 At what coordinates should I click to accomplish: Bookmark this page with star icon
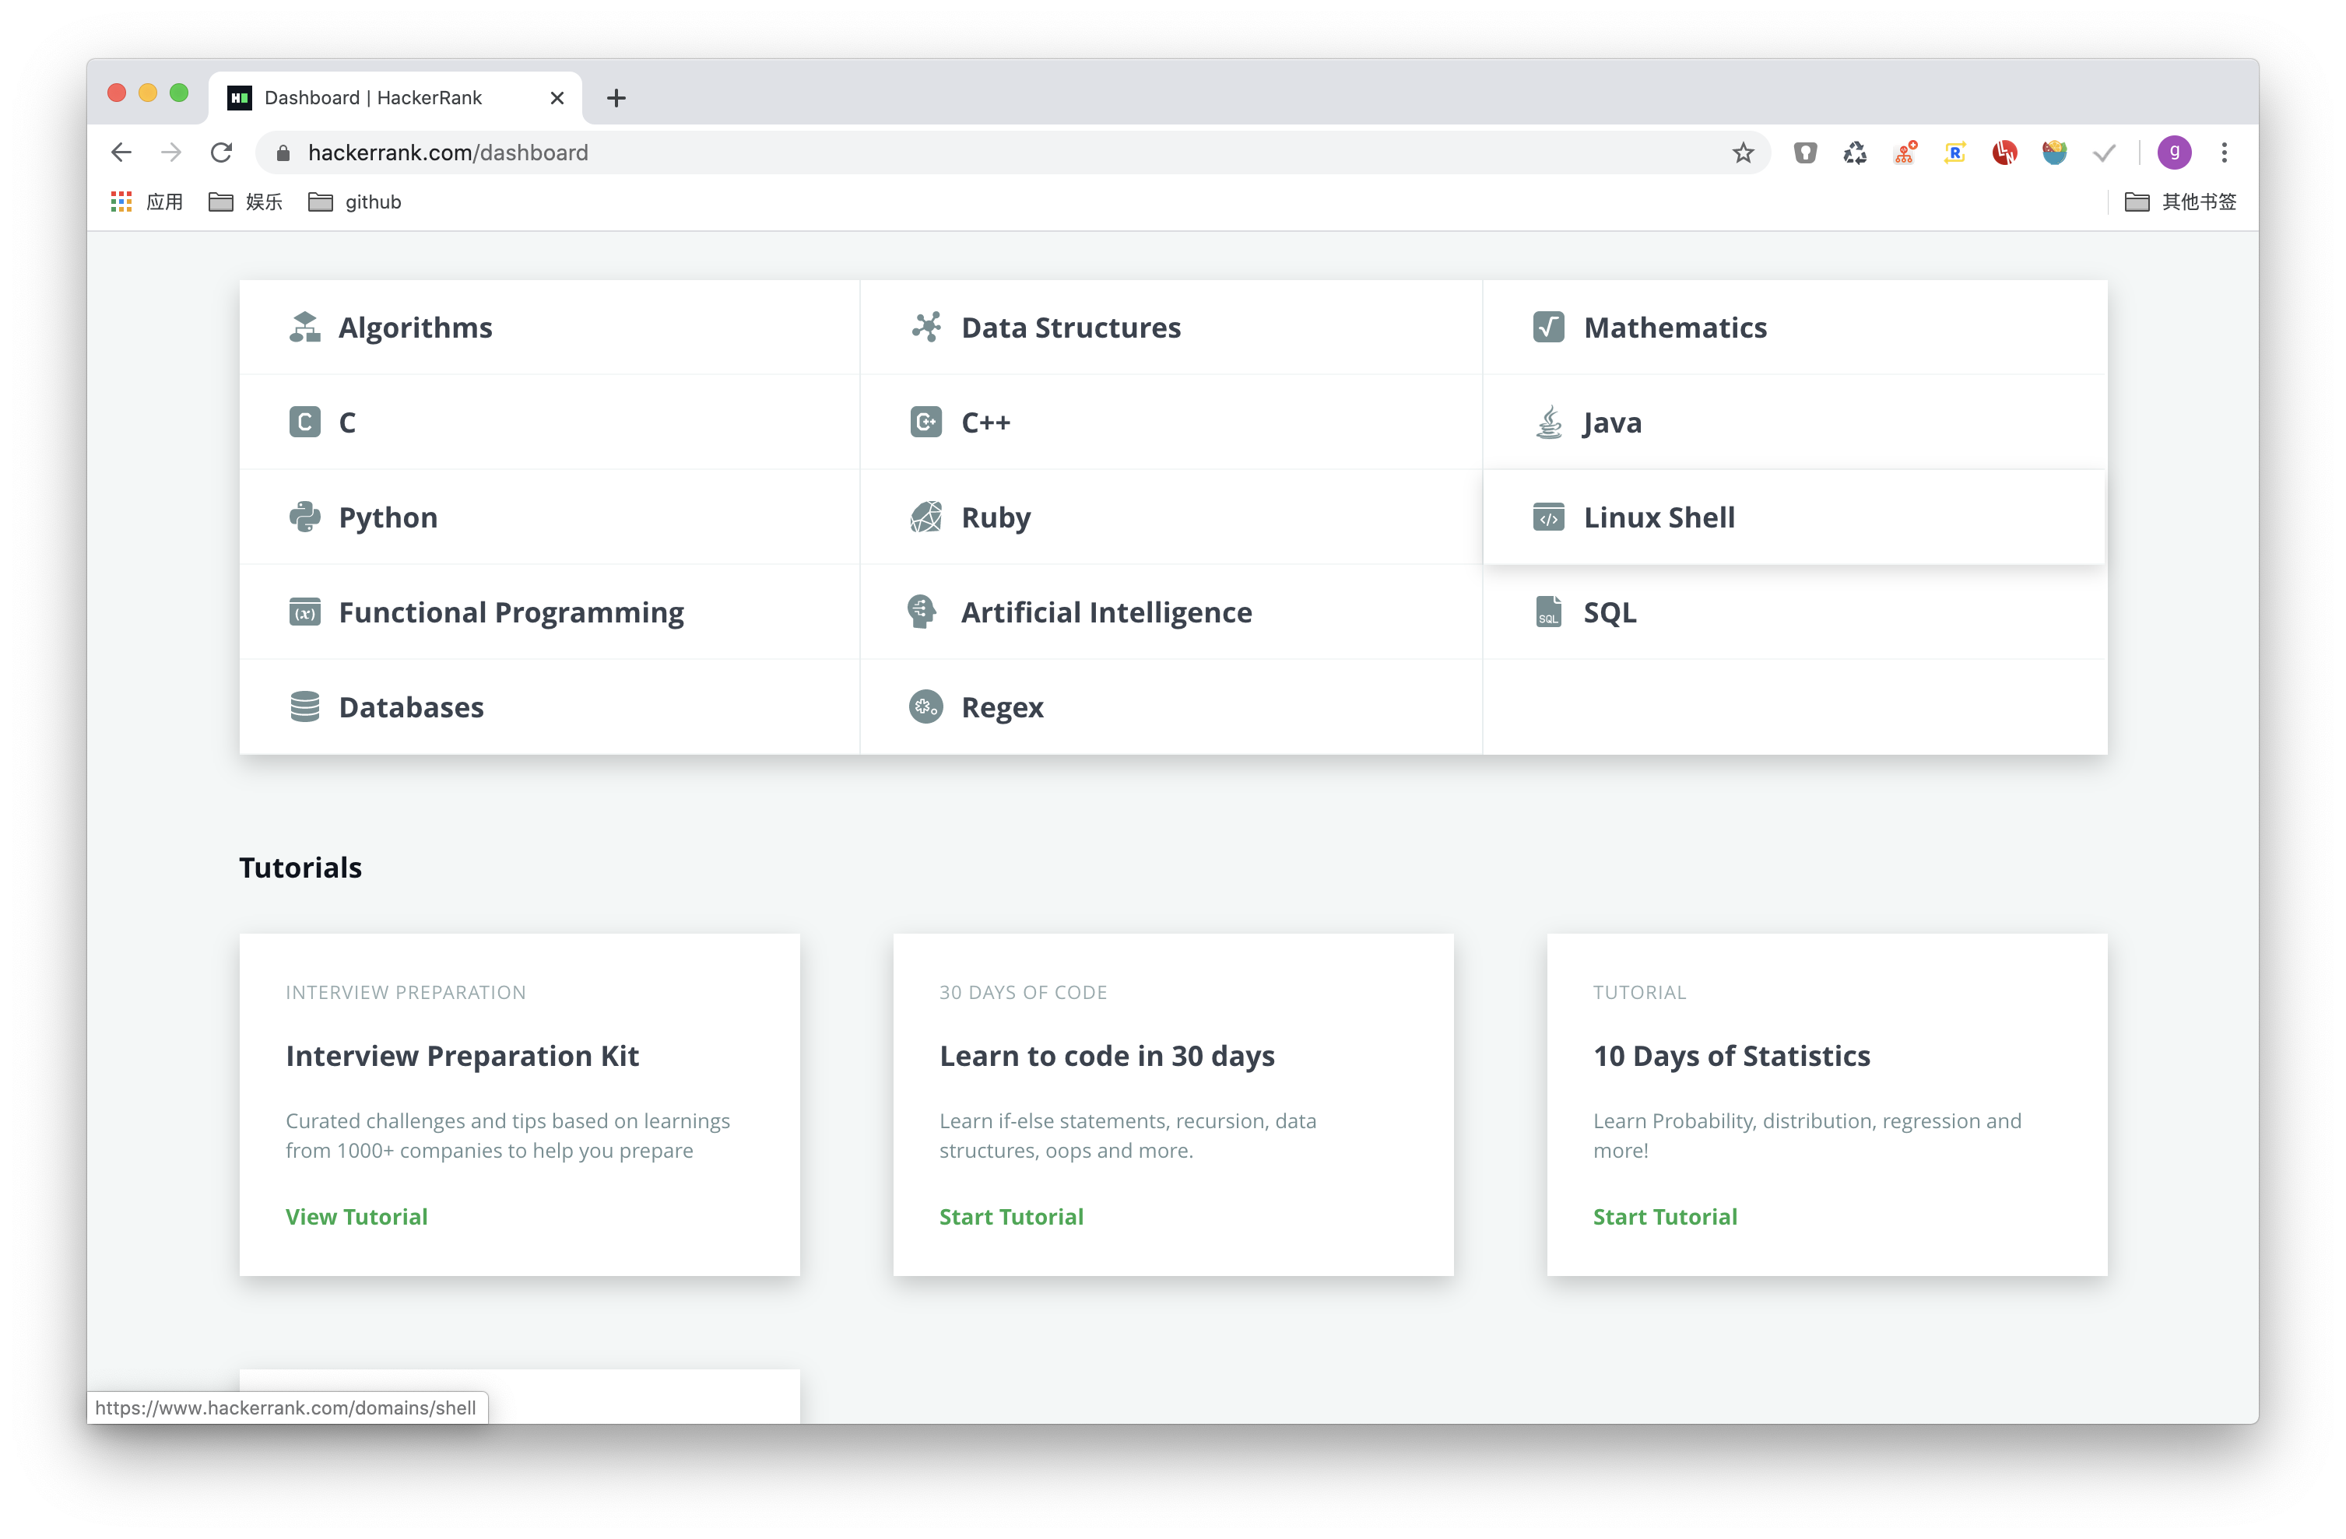pos(1743,152)
